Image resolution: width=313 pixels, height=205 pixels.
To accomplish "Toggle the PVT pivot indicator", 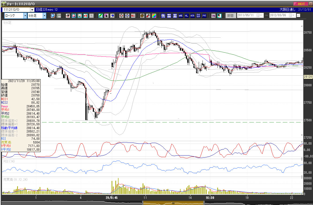I will pos(204,16).
